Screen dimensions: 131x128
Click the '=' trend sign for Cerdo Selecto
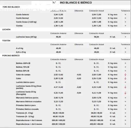click(x=125, y=15)
